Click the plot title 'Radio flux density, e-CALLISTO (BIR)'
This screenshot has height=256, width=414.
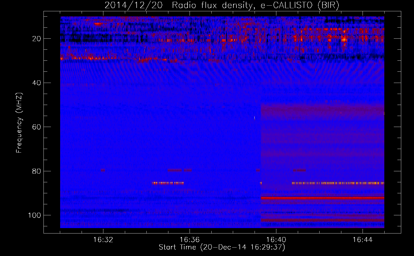255,5
